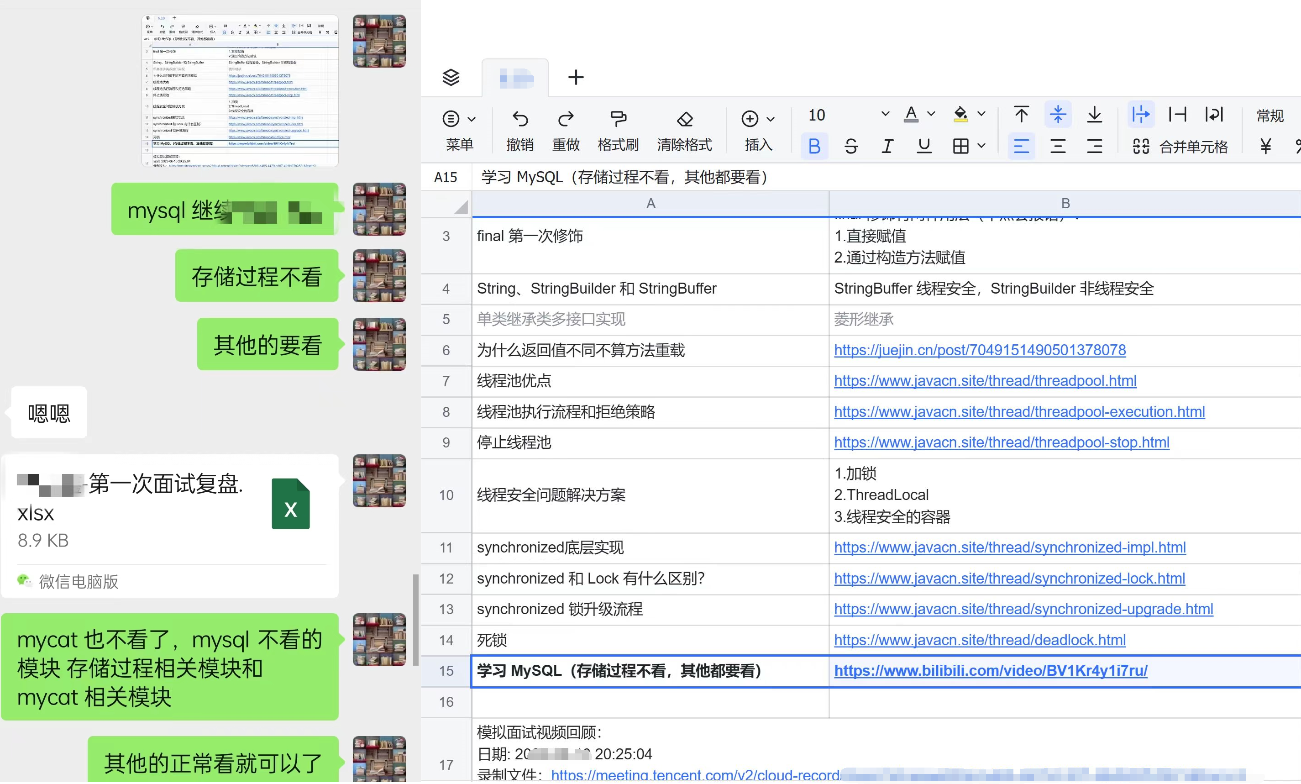The image size is (1301, 784).
Task: Select cell 单类继承类多接口实现
Action: tap(650, 319)
